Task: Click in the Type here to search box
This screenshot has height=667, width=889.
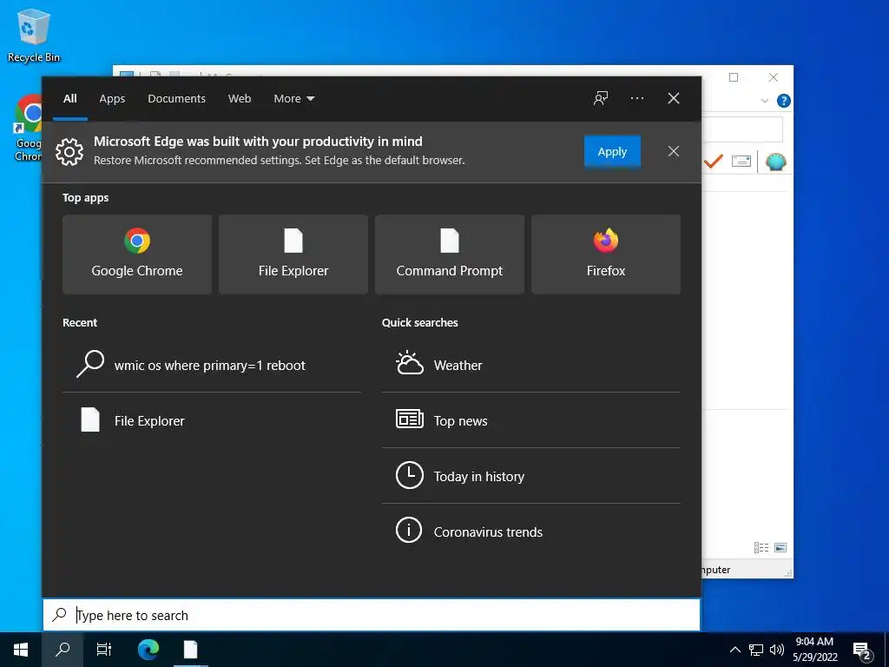Action: (372, 615)
